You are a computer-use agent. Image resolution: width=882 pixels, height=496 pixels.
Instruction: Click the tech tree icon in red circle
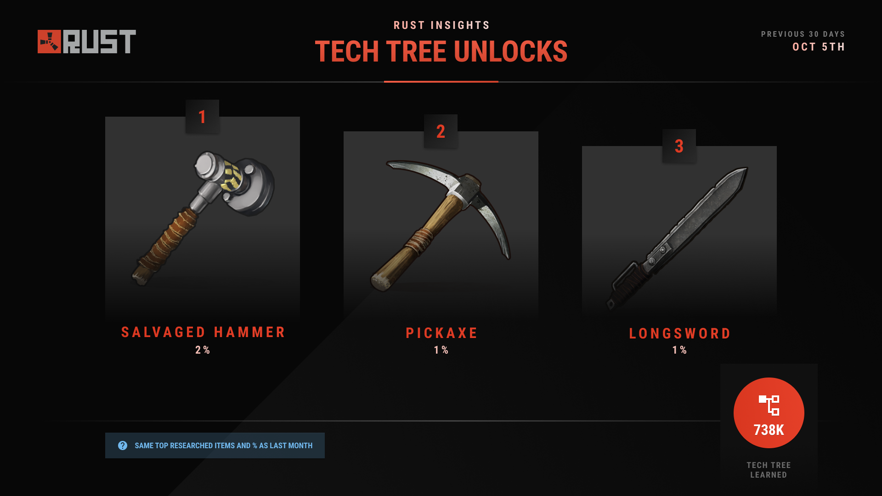click(x=769, y=406)
